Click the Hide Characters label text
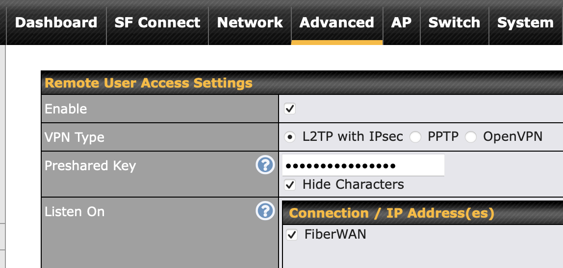The width and height of the screenshot is (563, 268). (353, 184)
